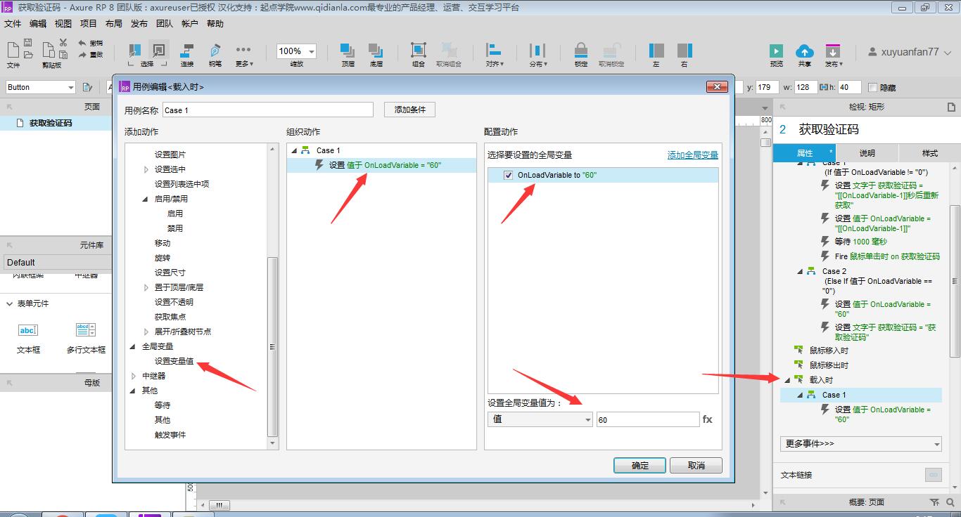This screenshot has width=961, height=517.
Task: Open the xuyuanfan77 account dropdown
Action: 908,52
